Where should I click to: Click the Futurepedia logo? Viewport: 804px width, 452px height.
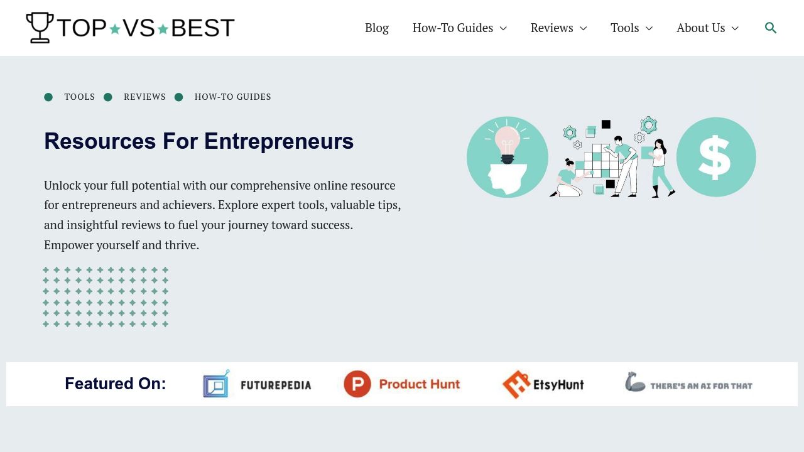(x=257, y=384)
